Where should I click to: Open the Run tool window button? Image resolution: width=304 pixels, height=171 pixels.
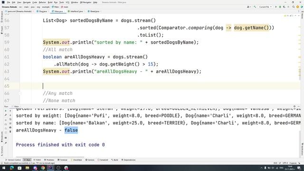point(27,160)
